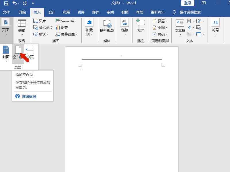Undo the last action

[x=15, y=3]
